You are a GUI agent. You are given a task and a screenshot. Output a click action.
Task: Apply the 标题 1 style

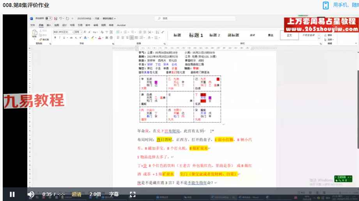[196, 35]
